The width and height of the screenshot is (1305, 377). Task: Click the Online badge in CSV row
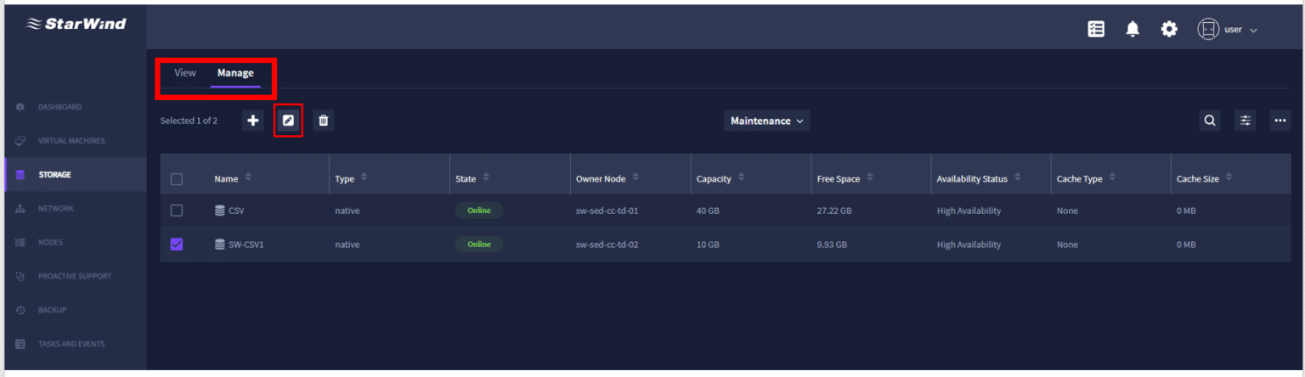479,211
